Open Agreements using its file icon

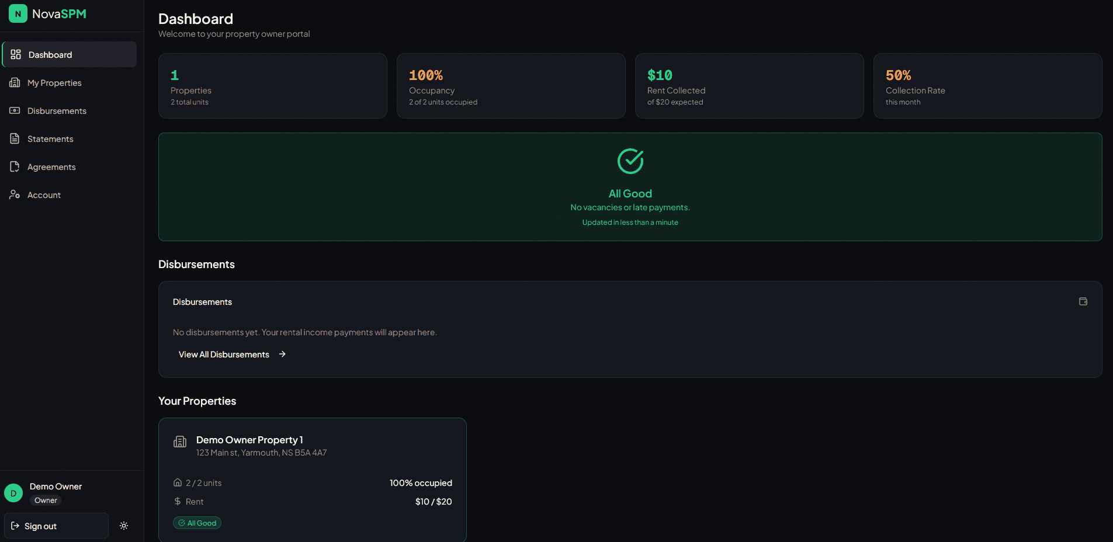coord(15,166)
